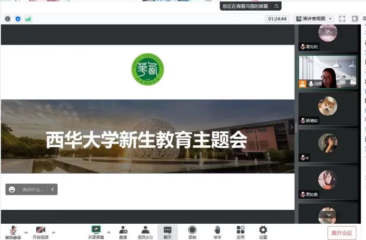Screen dimensions: 366x240
Task: Turn on camera with 开启视频
Action: pyautogui.click(x=40, y=233)
